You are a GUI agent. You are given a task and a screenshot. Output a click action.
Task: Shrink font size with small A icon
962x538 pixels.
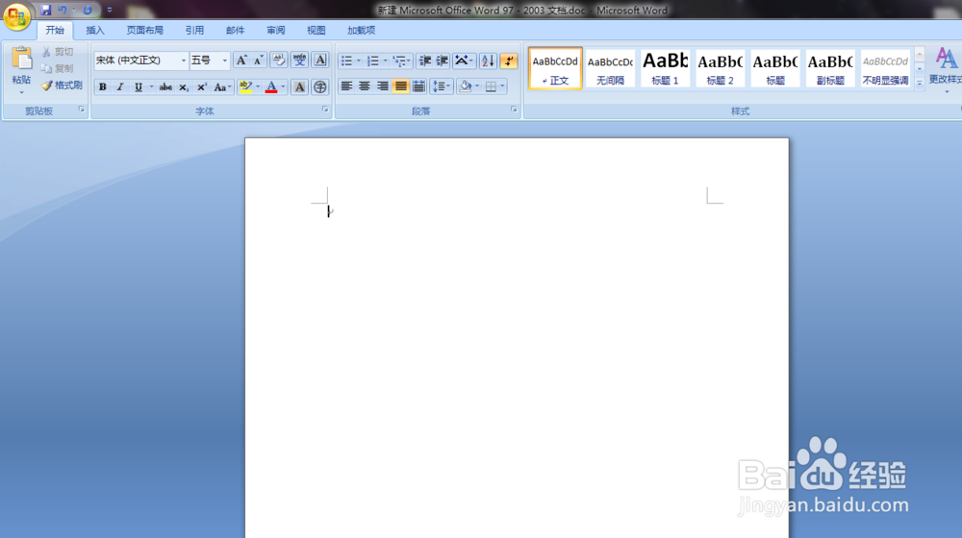point(258,61)
